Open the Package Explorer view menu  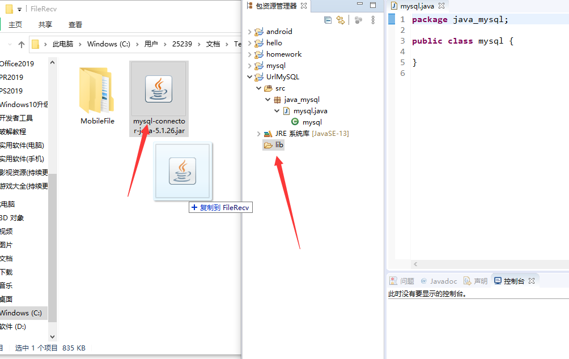coord(372,20)
